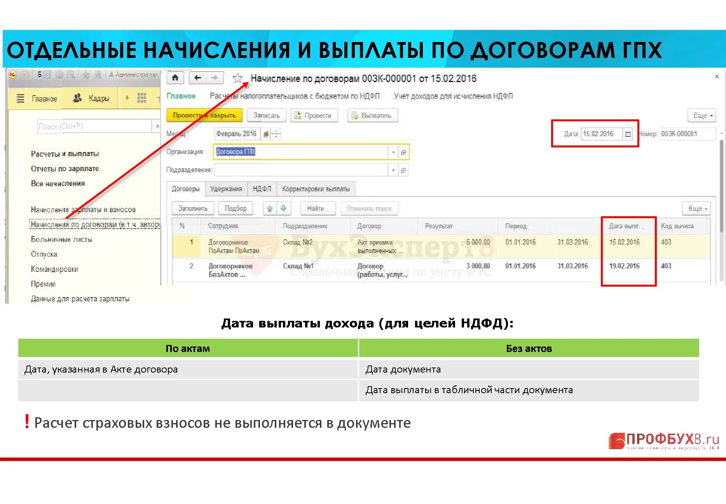Open the Подразделение link icon
This screenshot has width=726, height=504.
[403, 170]
